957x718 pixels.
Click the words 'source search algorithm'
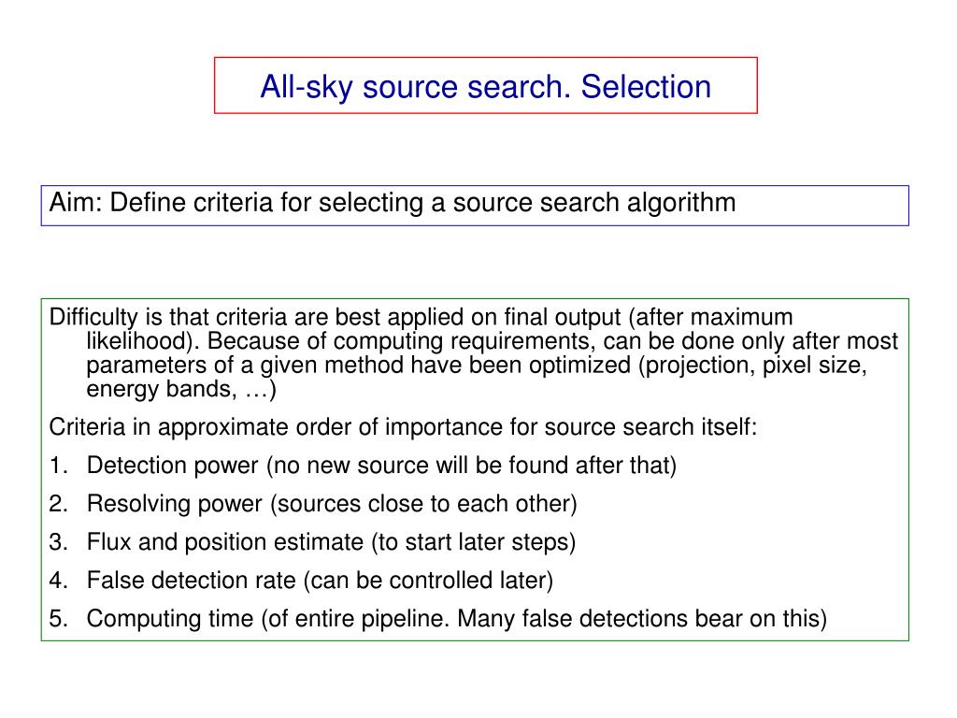coord(593,203)
